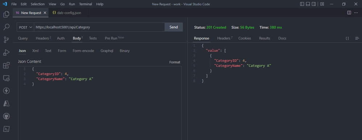Switch to dab-config.json tab
362x140 pixels.
(67, 13)
